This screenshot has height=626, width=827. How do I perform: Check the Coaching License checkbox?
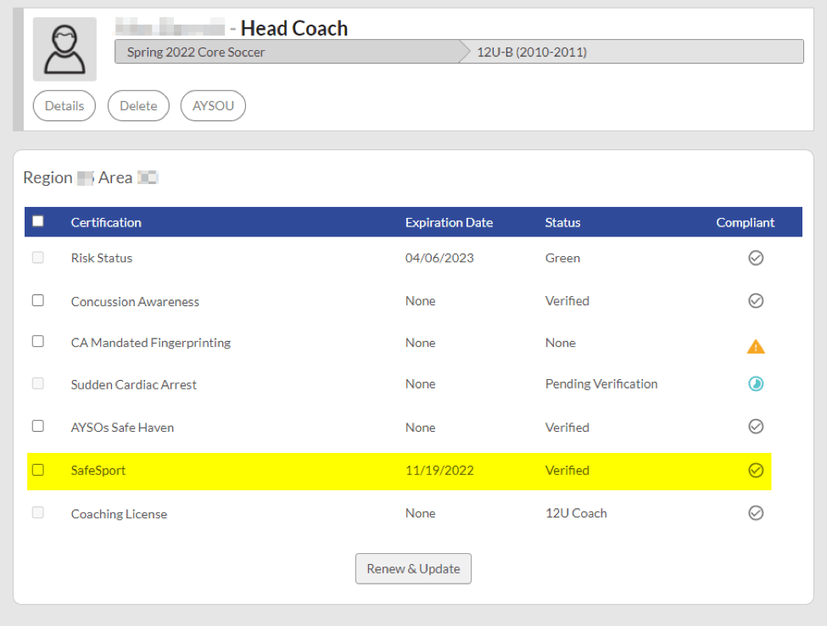38,512
